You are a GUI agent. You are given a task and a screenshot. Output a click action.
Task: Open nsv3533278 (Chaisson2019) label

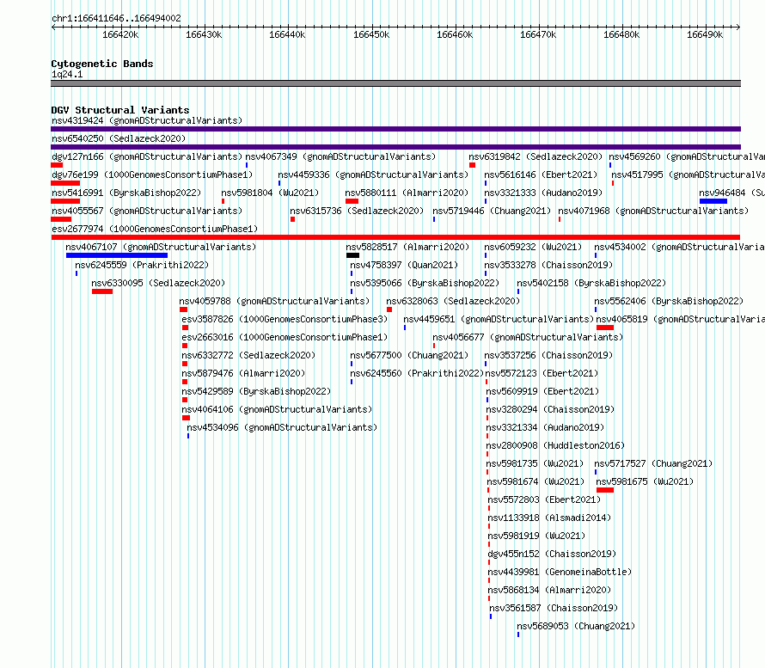coord(548,265)
